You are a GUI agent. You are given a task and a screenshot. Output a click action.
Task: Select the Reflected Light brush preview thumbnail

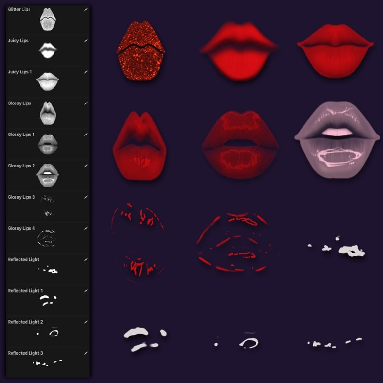pyautogui.click(x=48, y=270)
